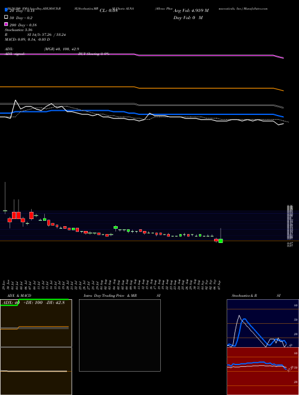299x395 pixels.
Task: Select the '20 Day = 0.13' label
Action: click(22, 11)
